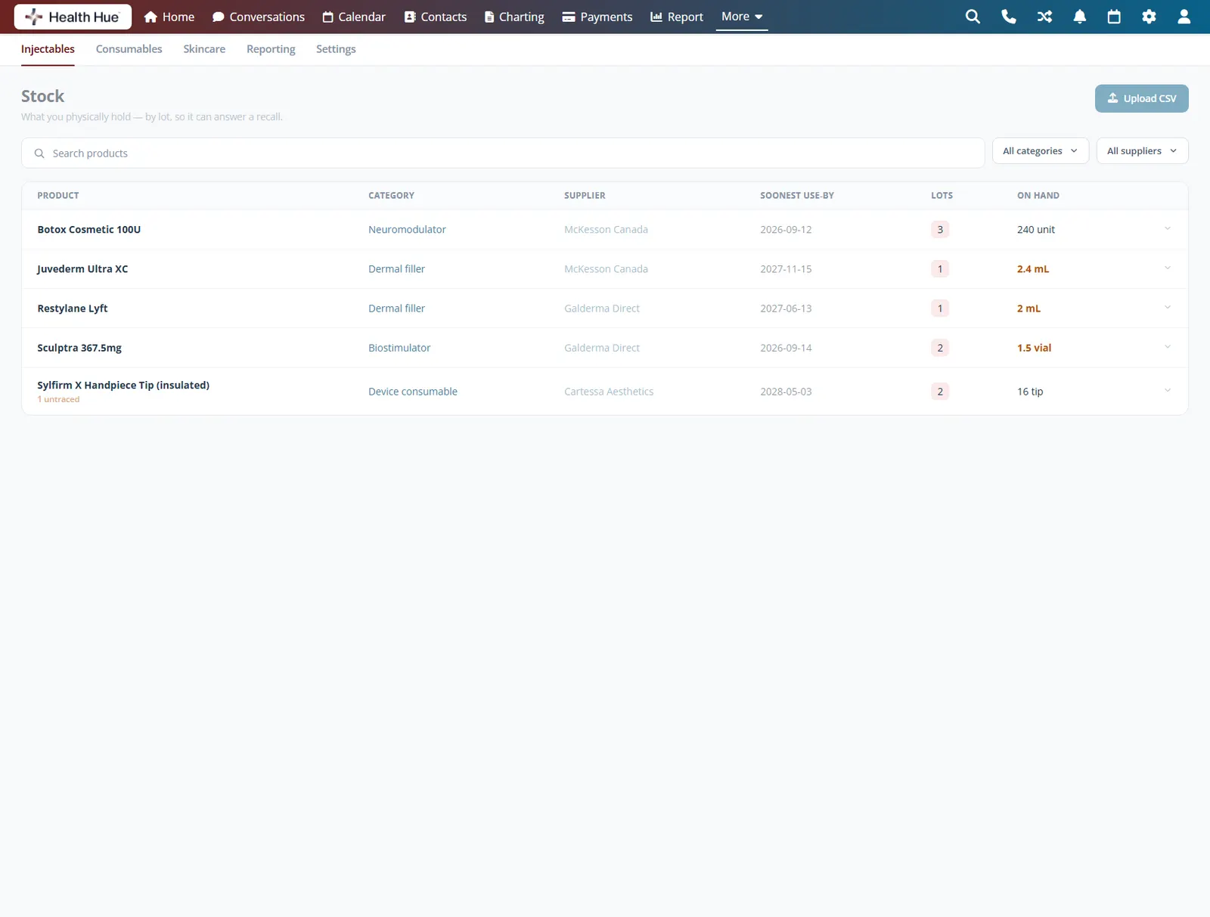
Task: Expand the Restylane Lyft row chevron
Action: (1168, 307)
